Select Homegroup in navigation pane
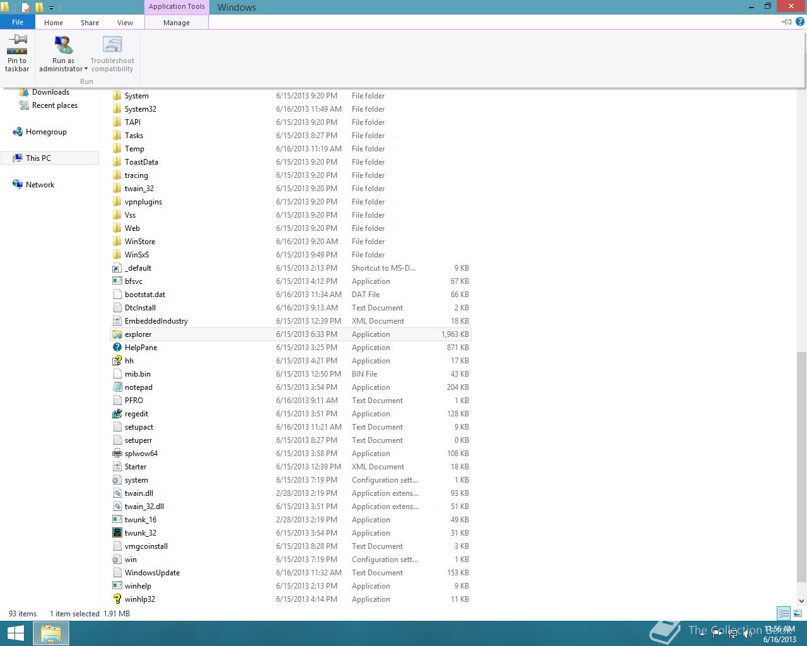This screenshot has width=807, height=646. click(x=46, y=132)
